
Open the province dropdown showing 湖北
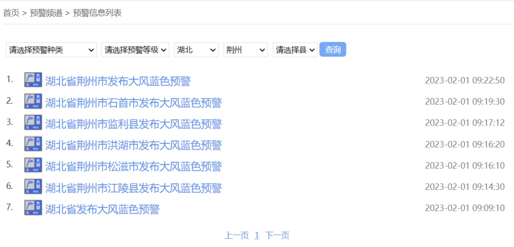(x=196, y=49)
